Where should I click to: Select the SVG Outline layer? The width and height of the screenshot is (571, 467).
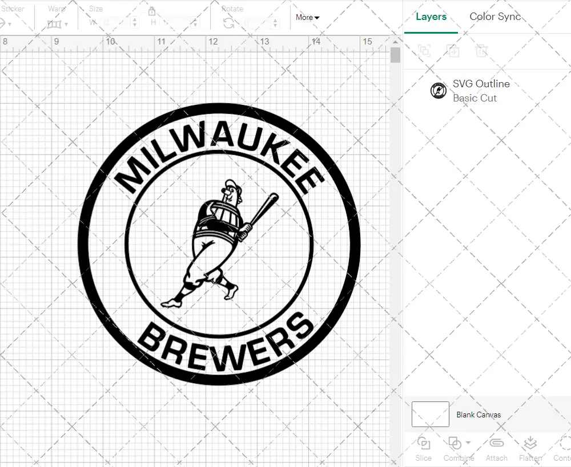coord(487,91)
